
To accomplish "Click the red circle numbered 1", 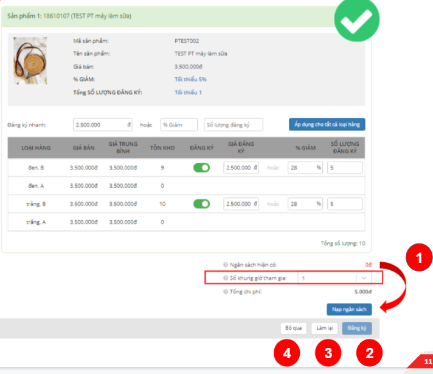I will click(418, 258).
